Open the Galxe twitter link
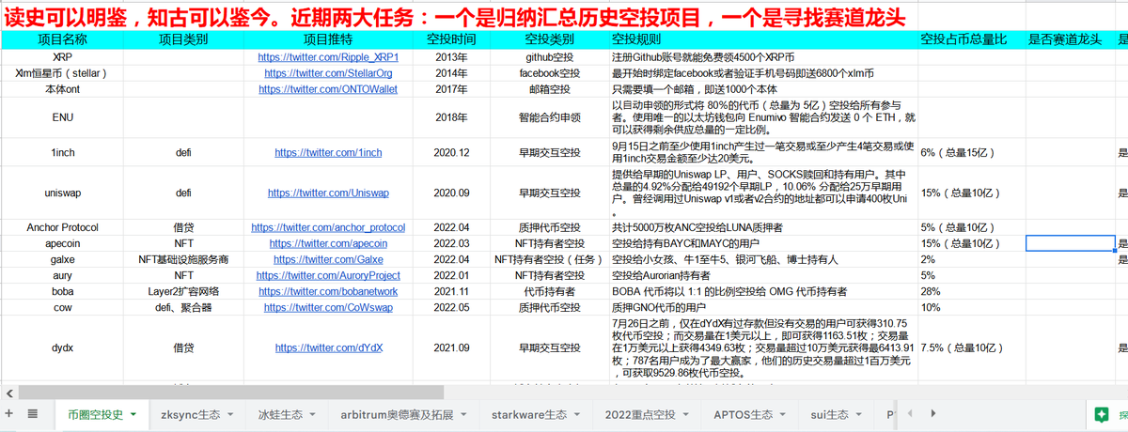 point(329,259)
